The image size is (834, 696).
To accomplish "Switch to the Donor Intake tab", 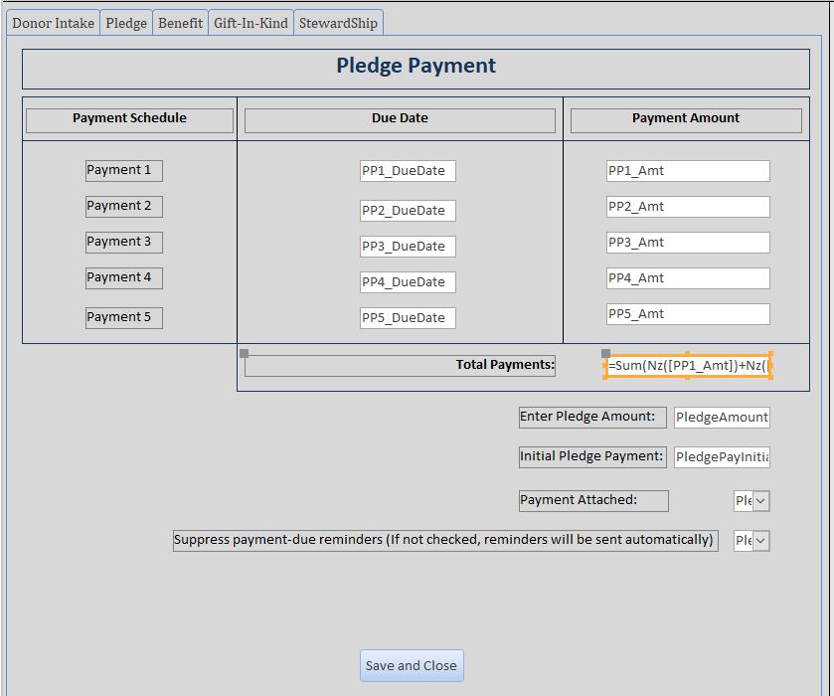I will [54, 23].
